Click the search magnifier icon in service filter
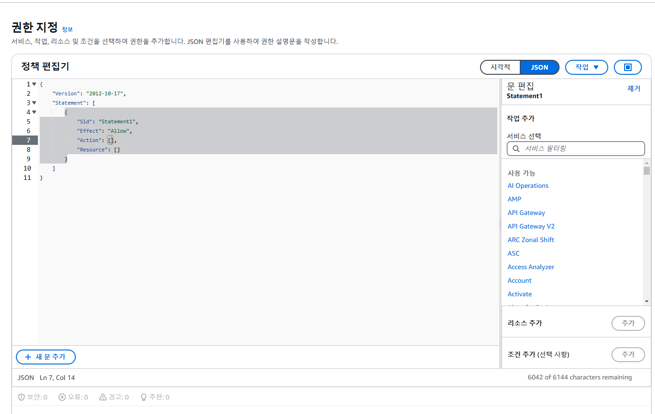 pyautogui.click(x=516, y=149)
